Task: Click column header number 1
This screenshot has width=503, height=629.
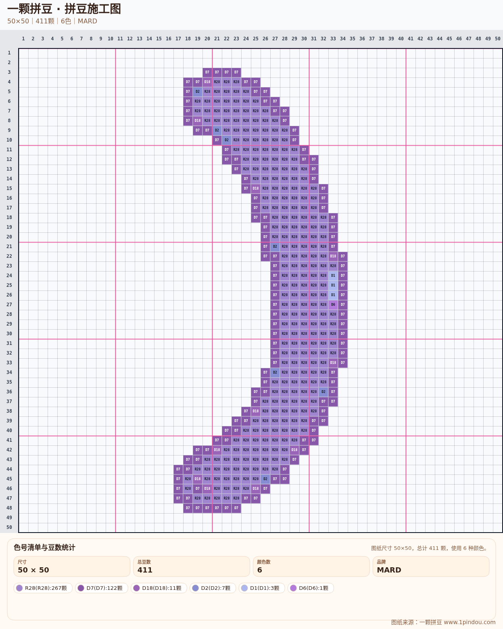Action: coord(23,39)
